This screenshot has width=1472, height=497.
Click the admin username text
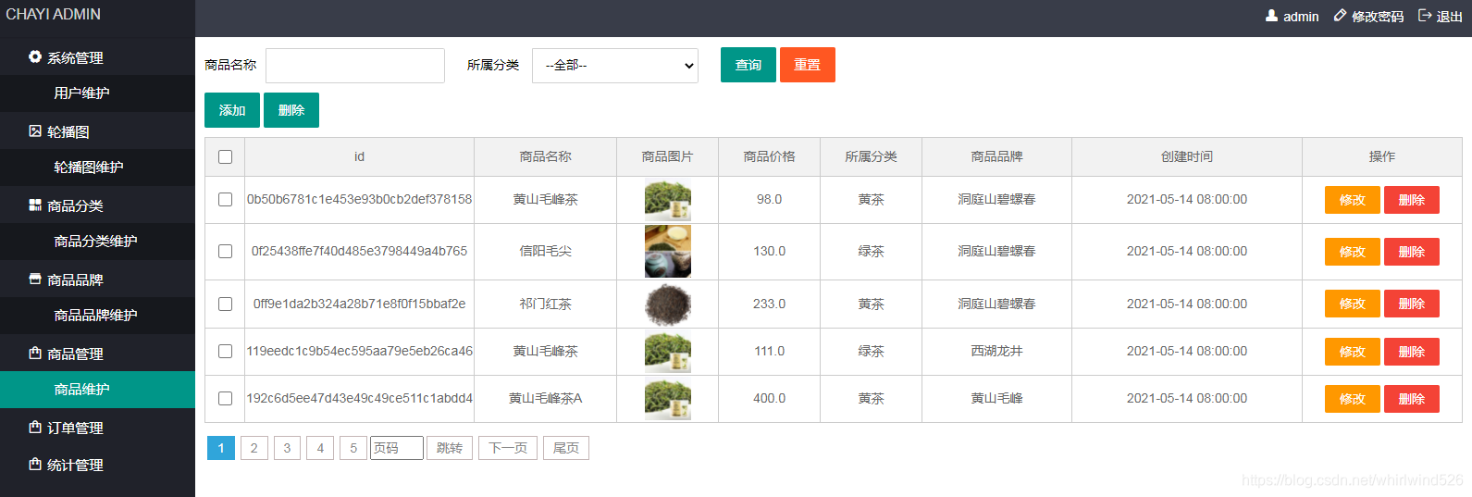[x=1301, y=17]
